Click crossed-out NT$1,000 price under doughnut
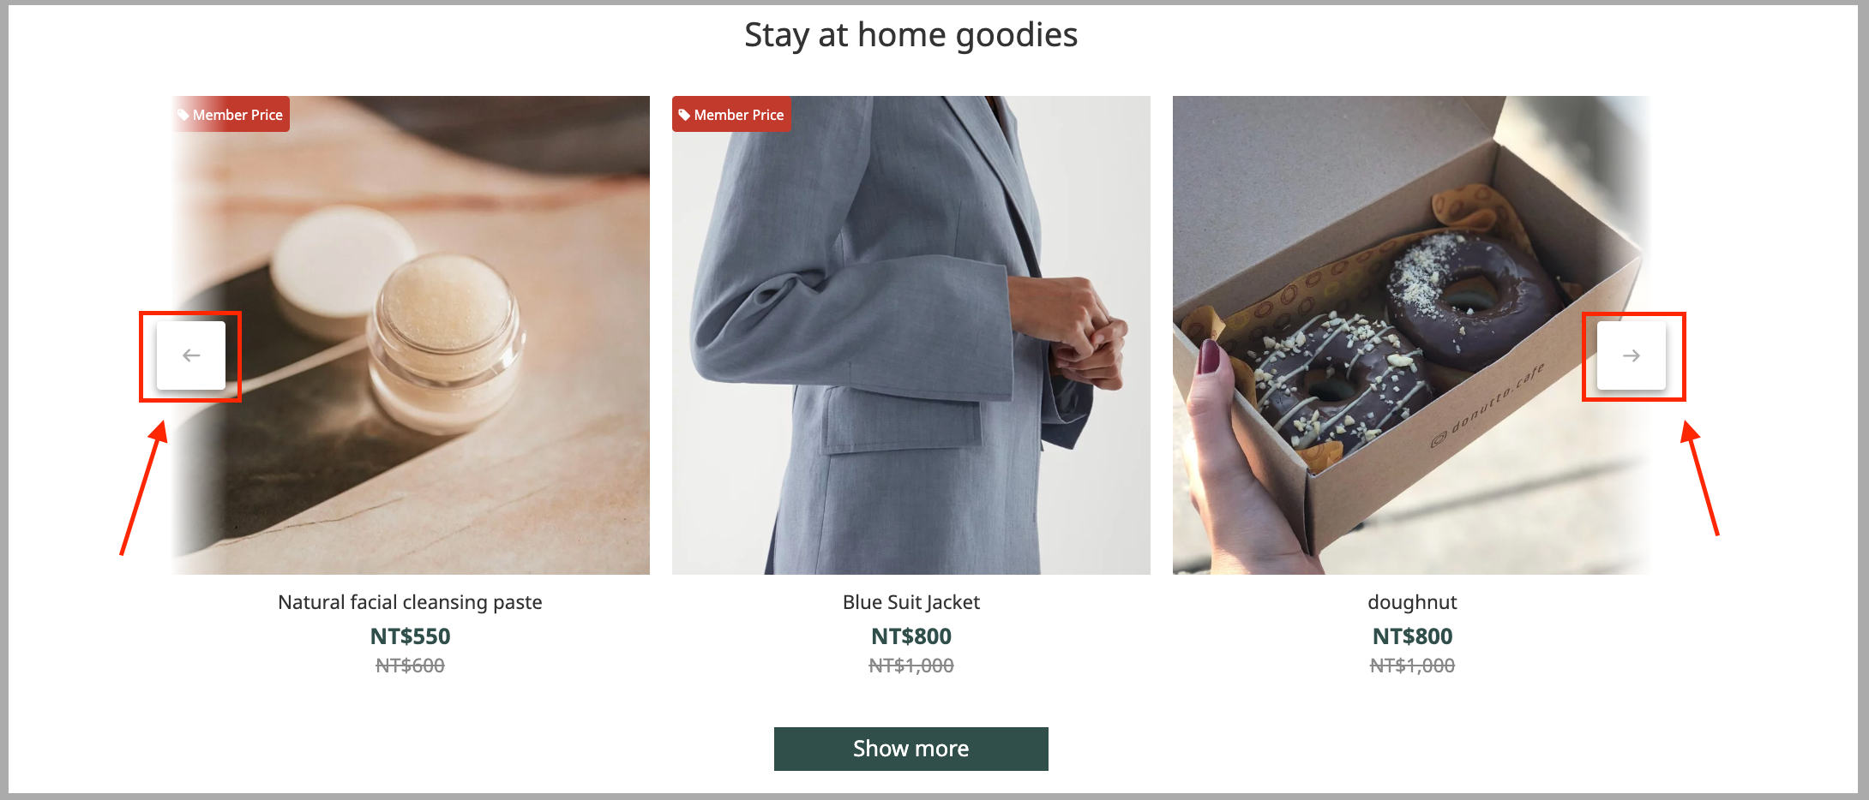The height and width of the screenshot is (800, 1869). [x=1412, y=666]
